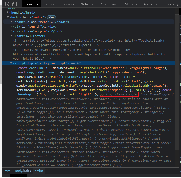The image size is (181, 178).
Task: Select the script type="text/javascript" row
Action: click(x=89, y=63)
